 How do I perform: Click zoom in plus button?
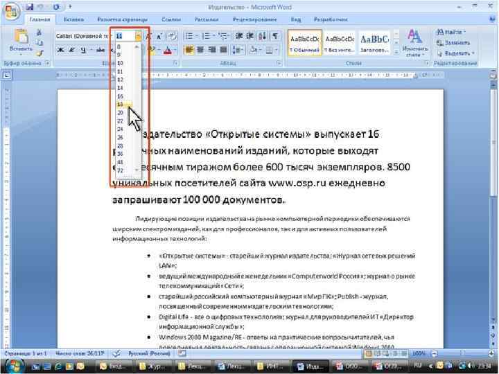click(x=493, y=353)
